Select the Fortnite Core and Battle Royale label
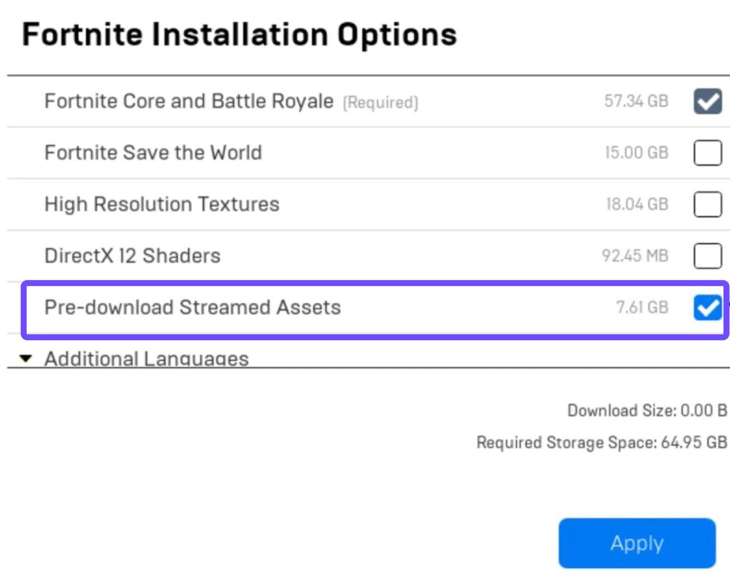Viewport: 730px width, 583px height. coord(189,101)
